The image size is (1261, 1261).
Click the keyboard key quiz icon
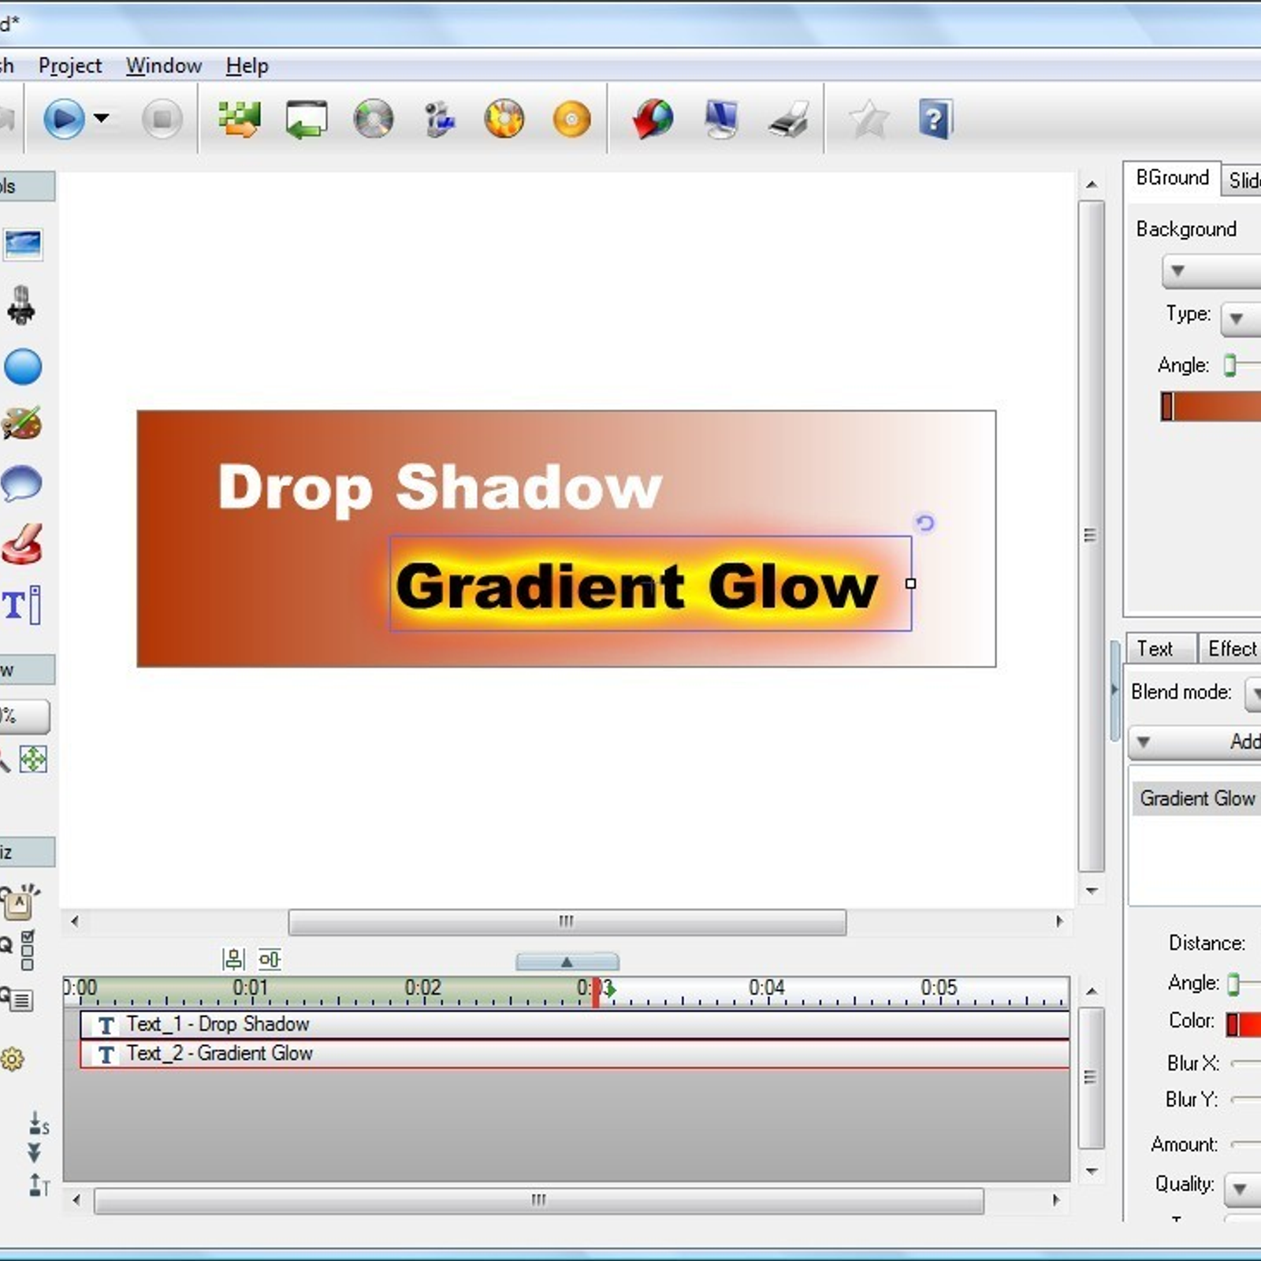click(x=20, y=902)
